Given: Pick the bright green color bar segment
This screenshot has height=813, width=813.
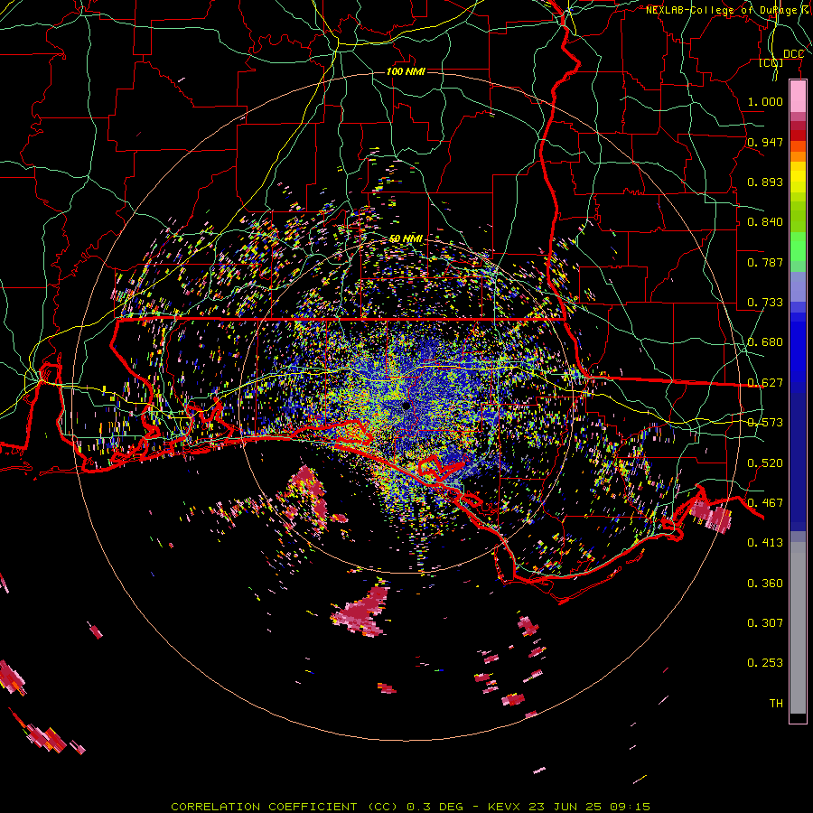Looking at the screenshot, I should coord(798,246).
